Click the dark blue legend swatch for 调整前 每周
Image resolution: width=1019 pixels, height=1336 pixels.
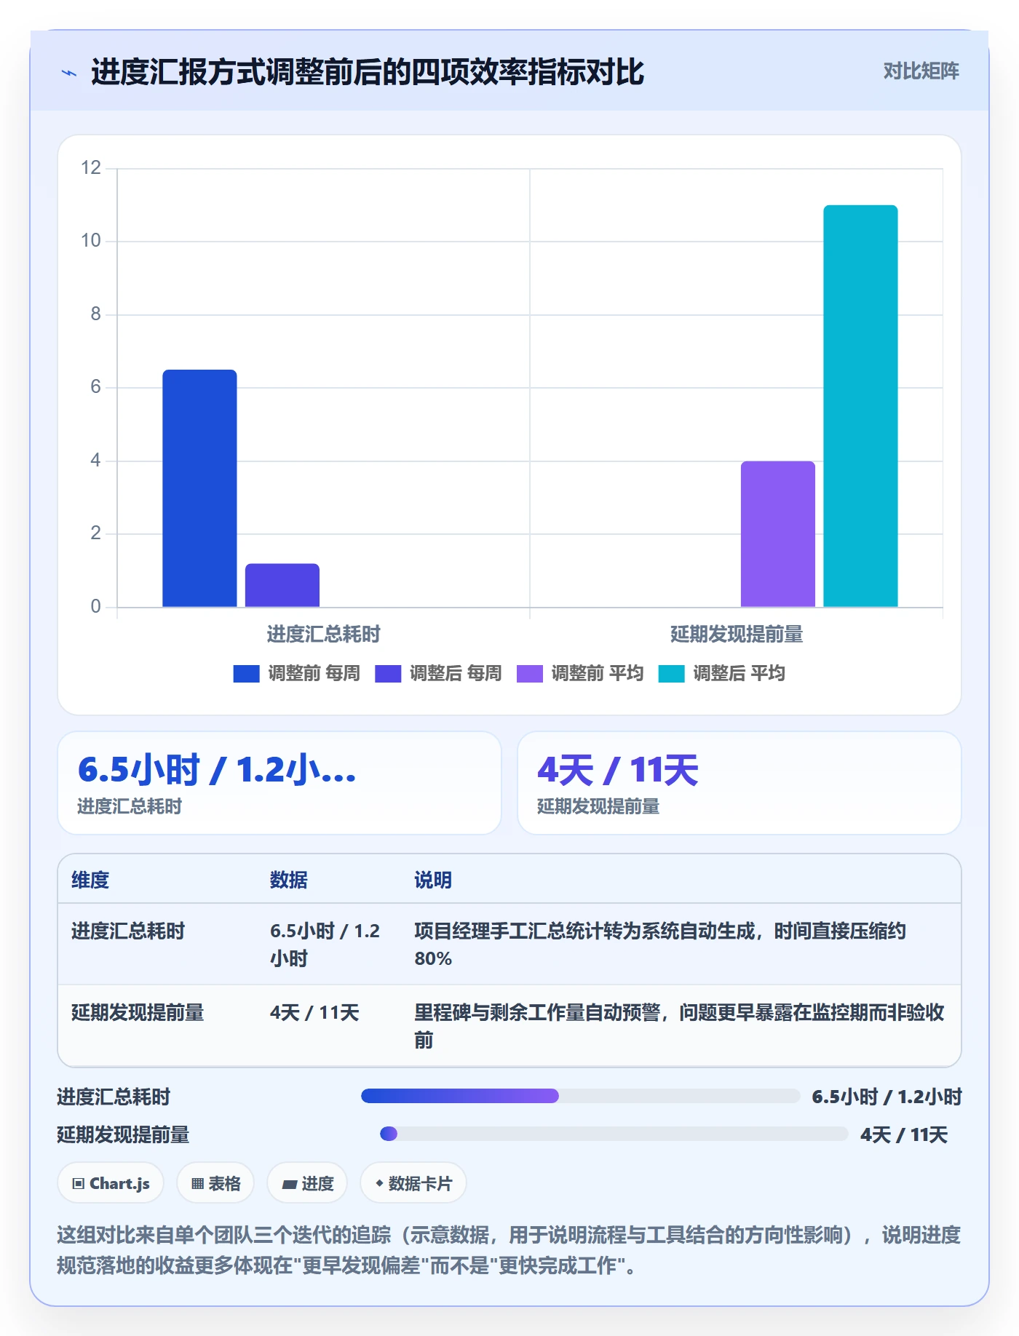(246, 674)
